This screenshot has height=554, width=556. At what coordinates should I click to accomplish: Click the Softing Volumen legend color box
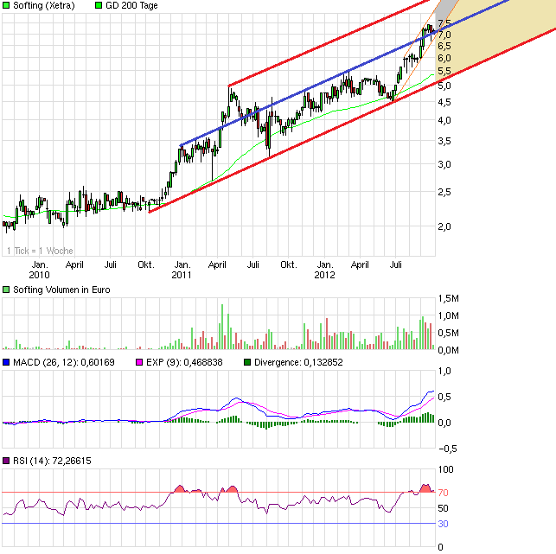point(6,290)
